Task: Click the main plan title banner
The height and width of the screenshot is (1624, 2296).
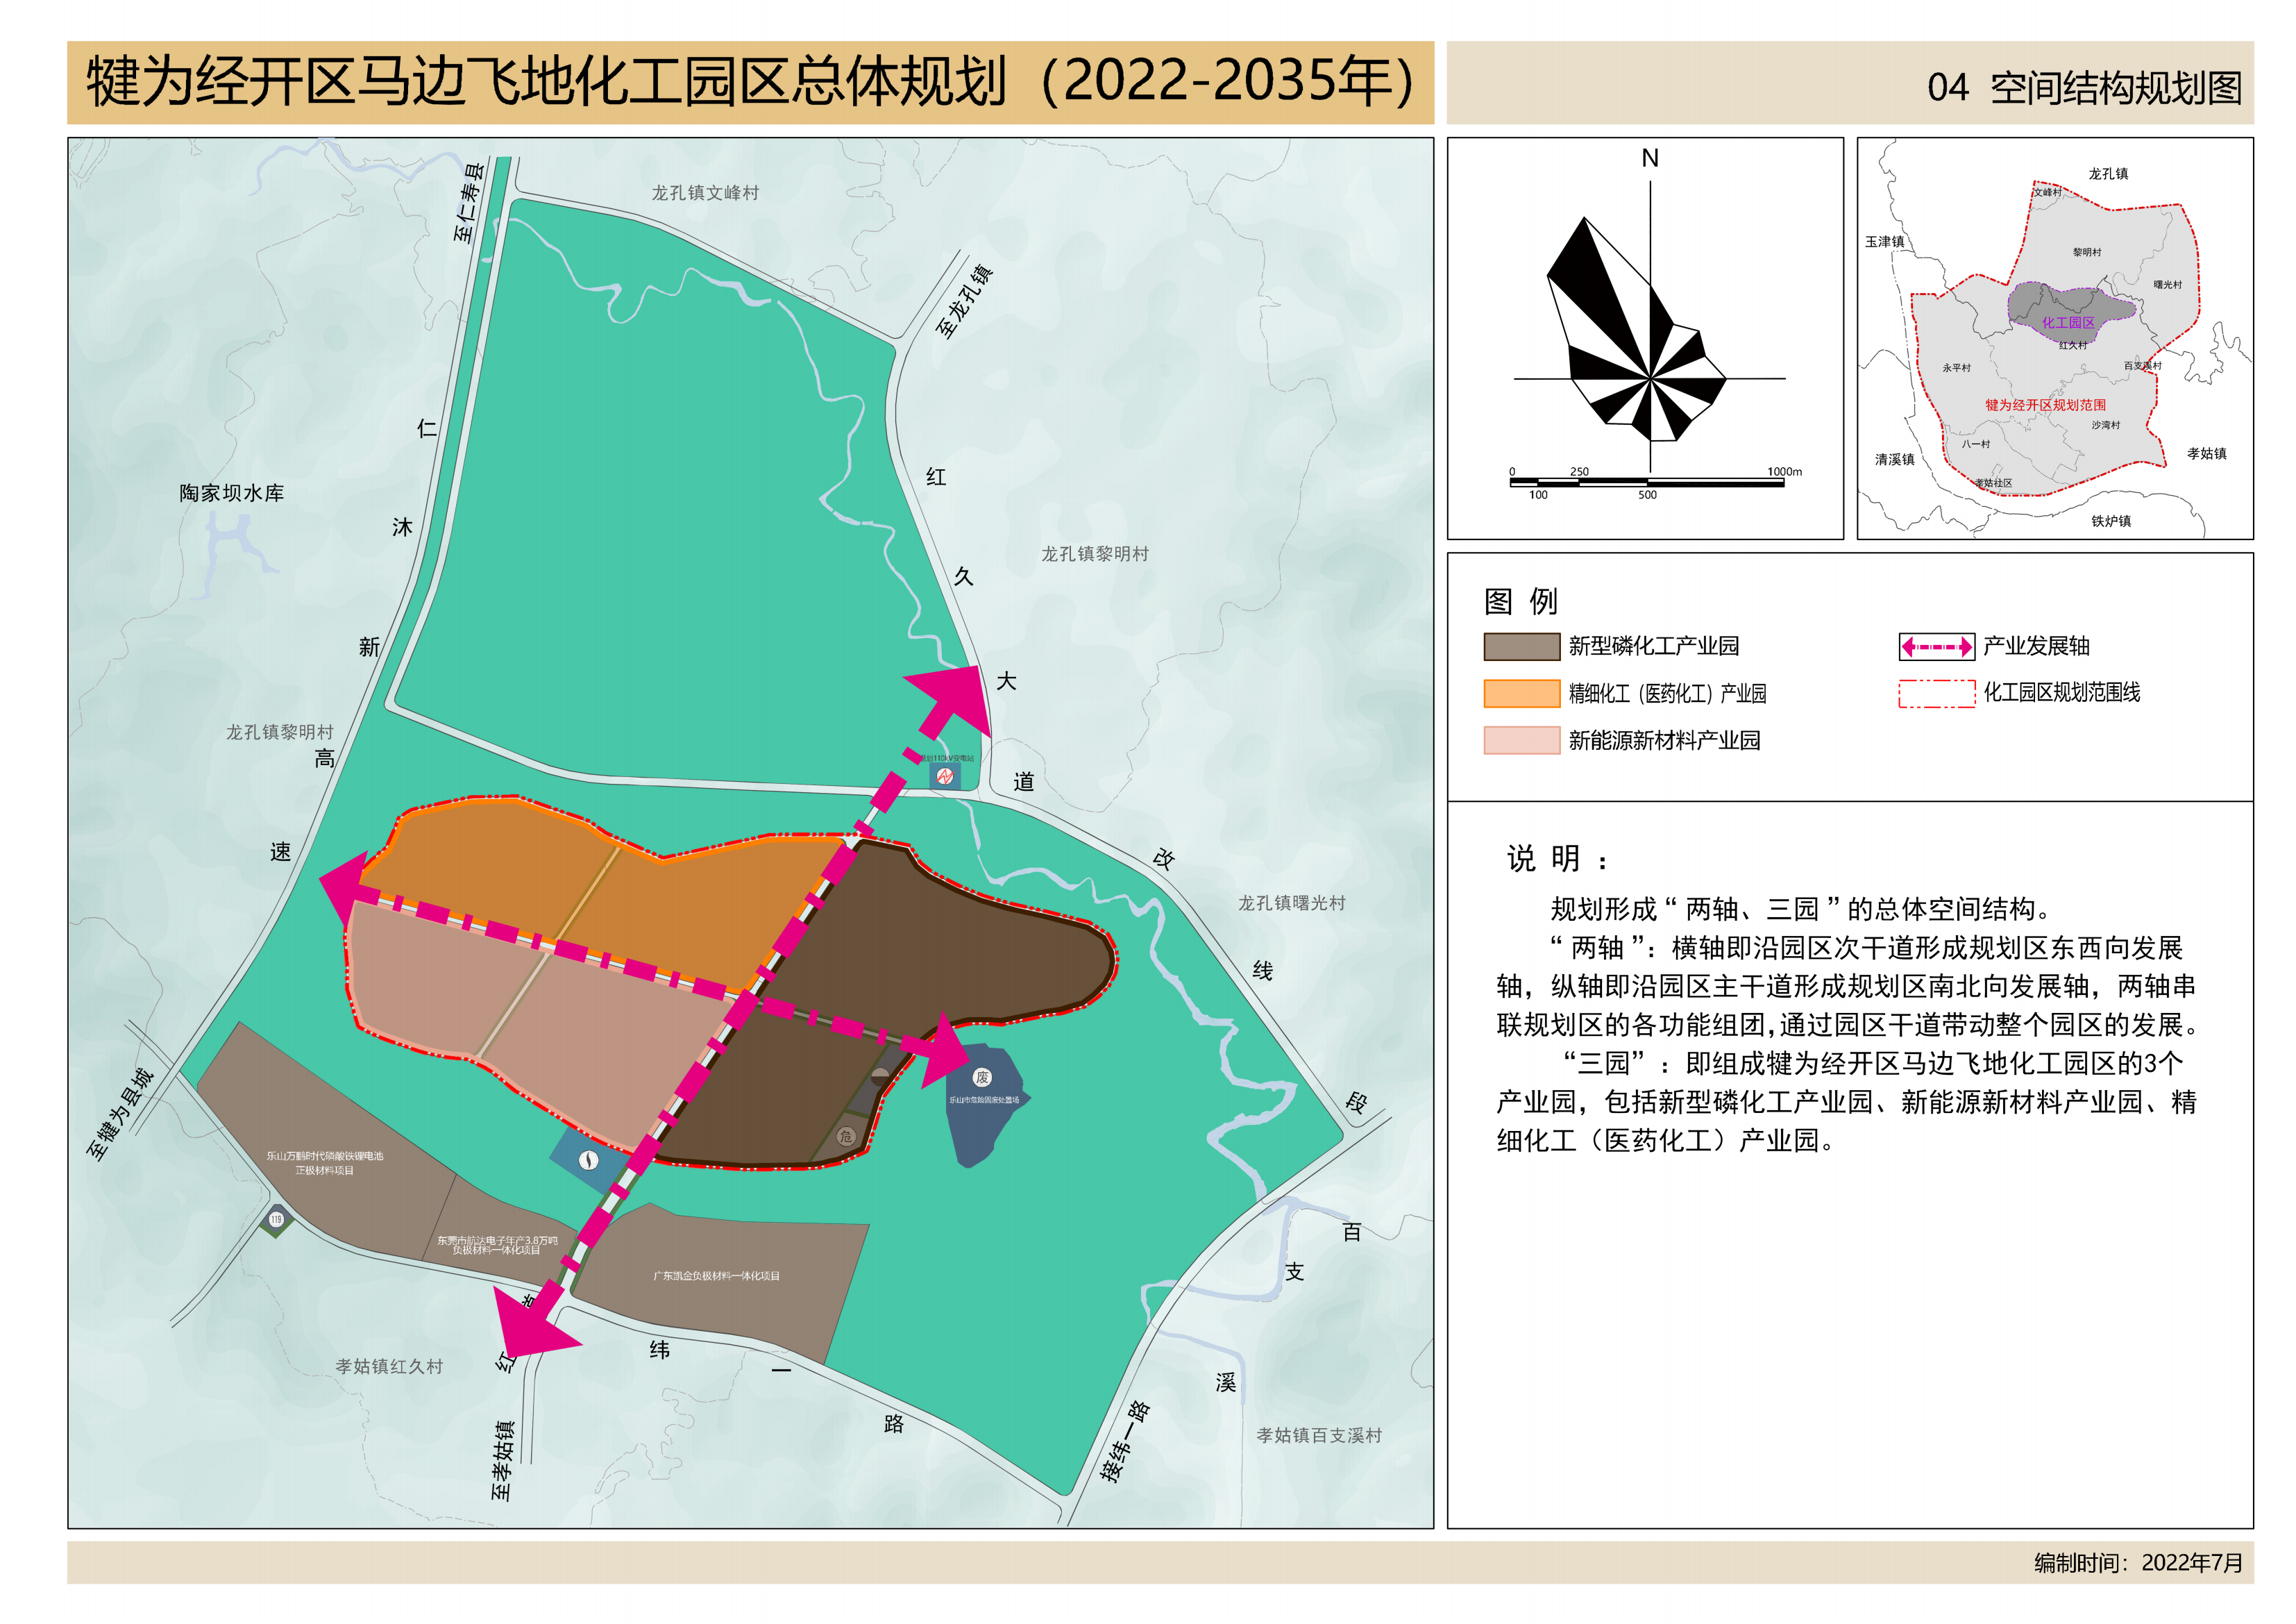Action: tap(750, 82)
